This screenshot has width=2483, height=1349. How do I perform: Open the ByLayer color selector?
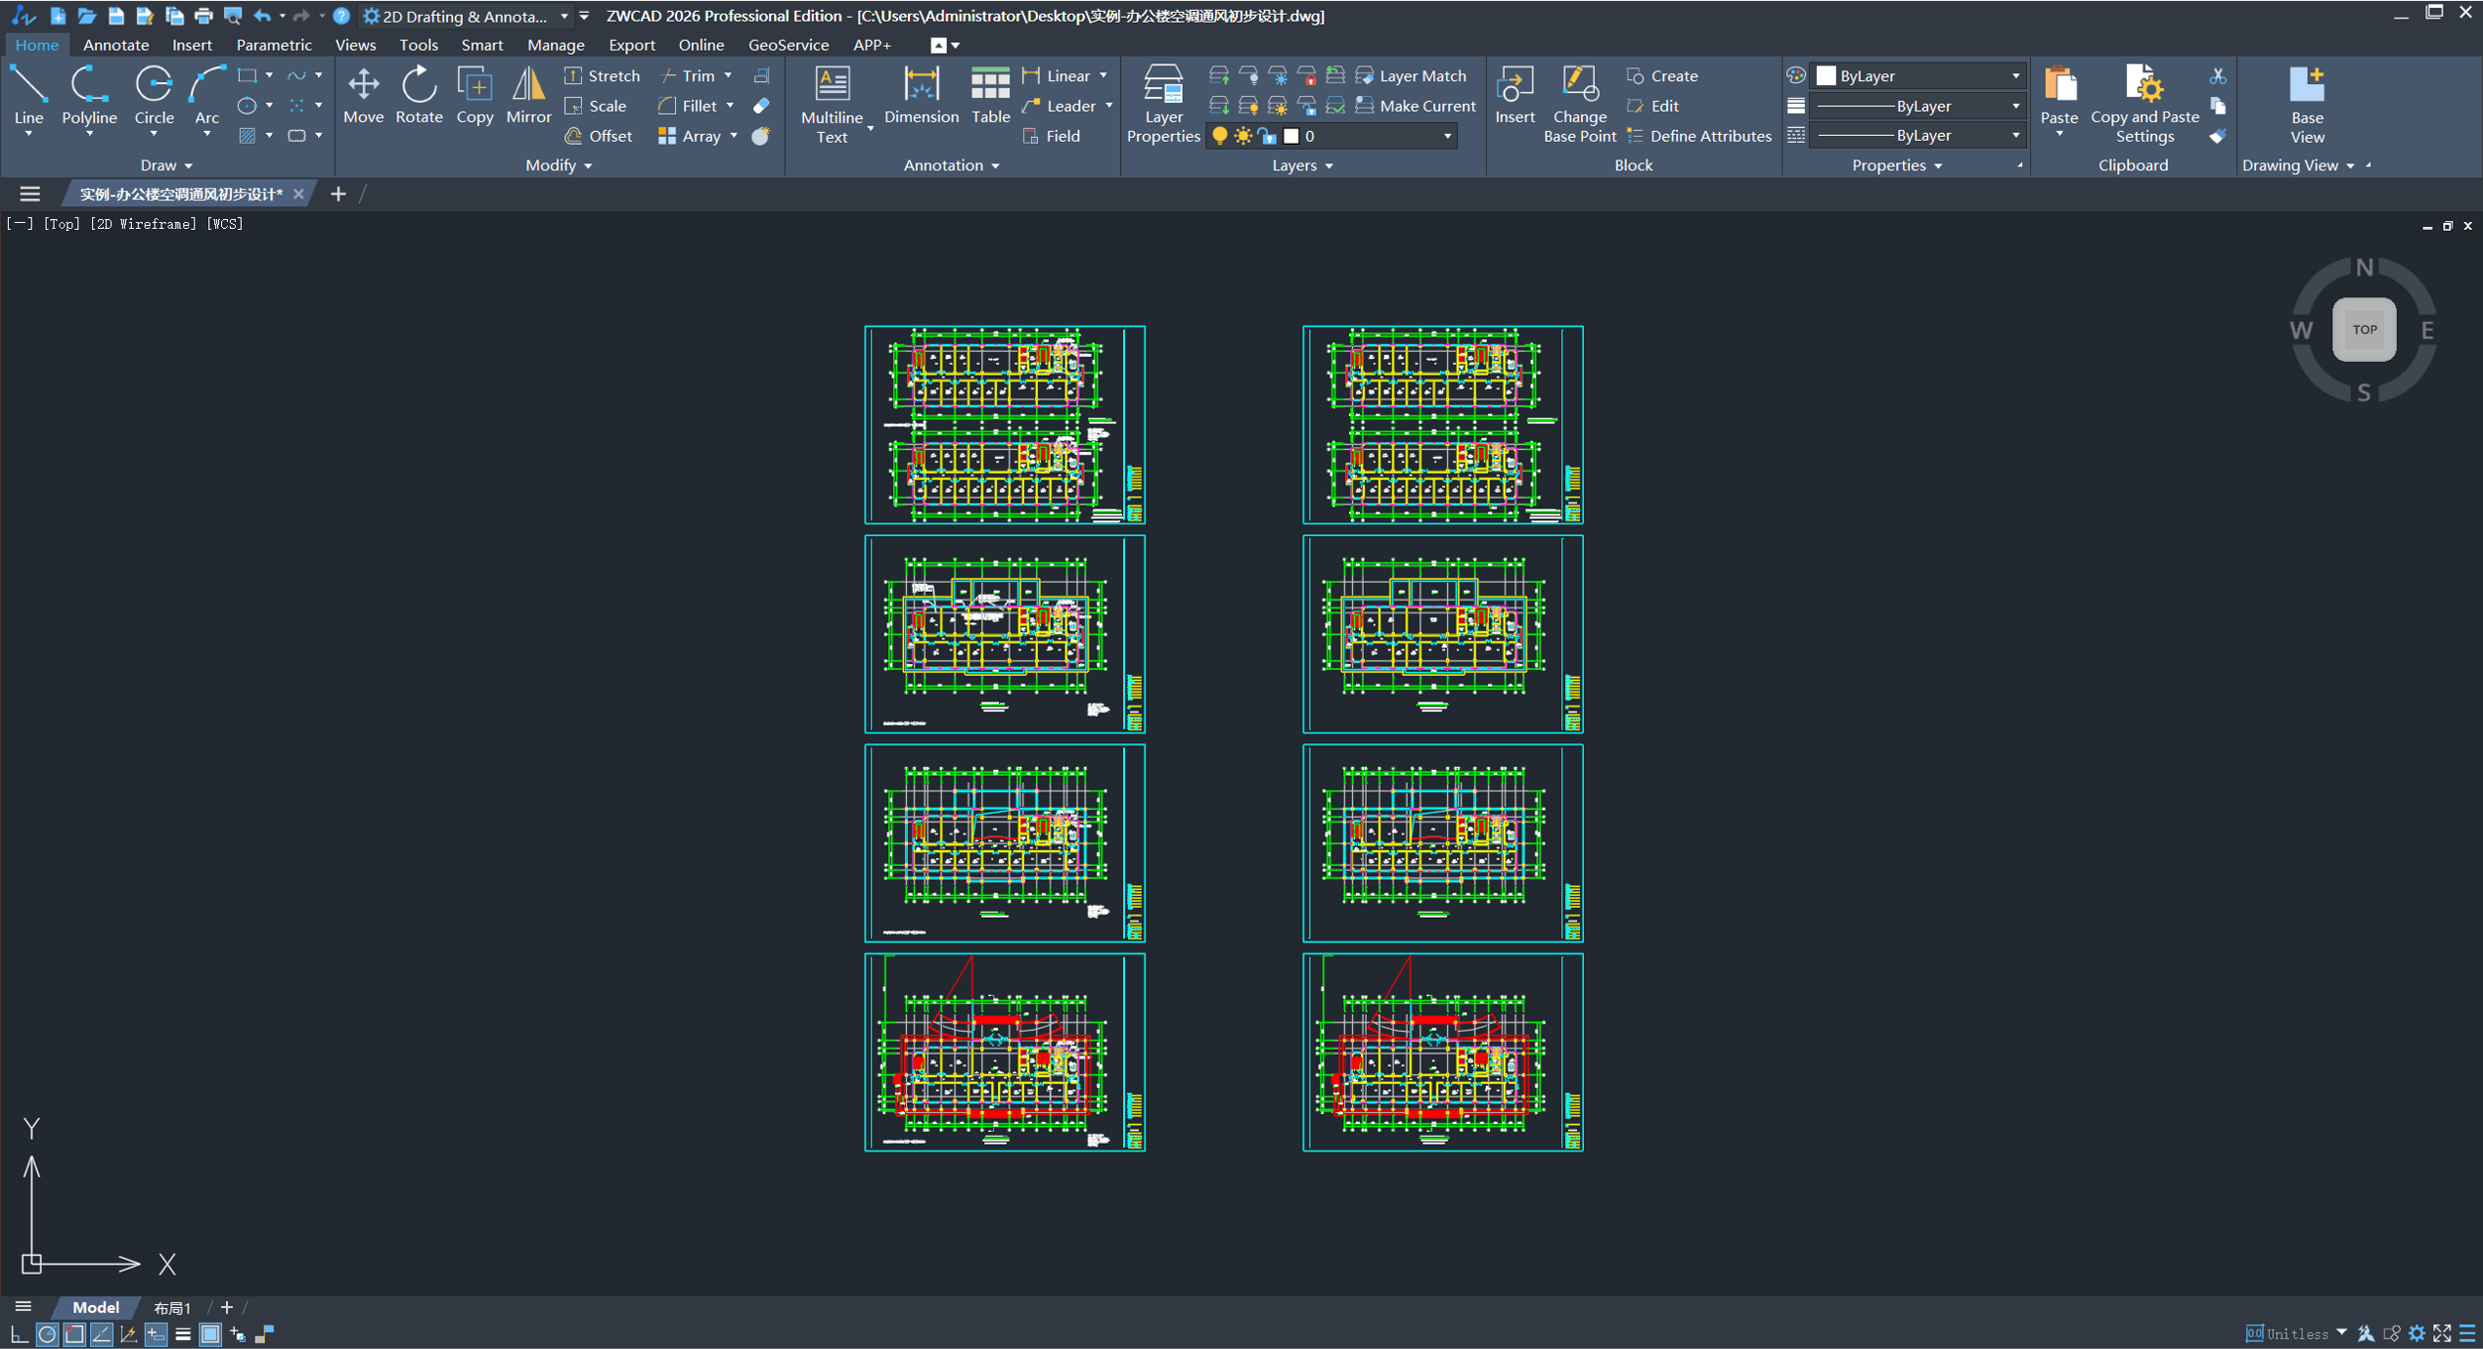(1918, 75)
